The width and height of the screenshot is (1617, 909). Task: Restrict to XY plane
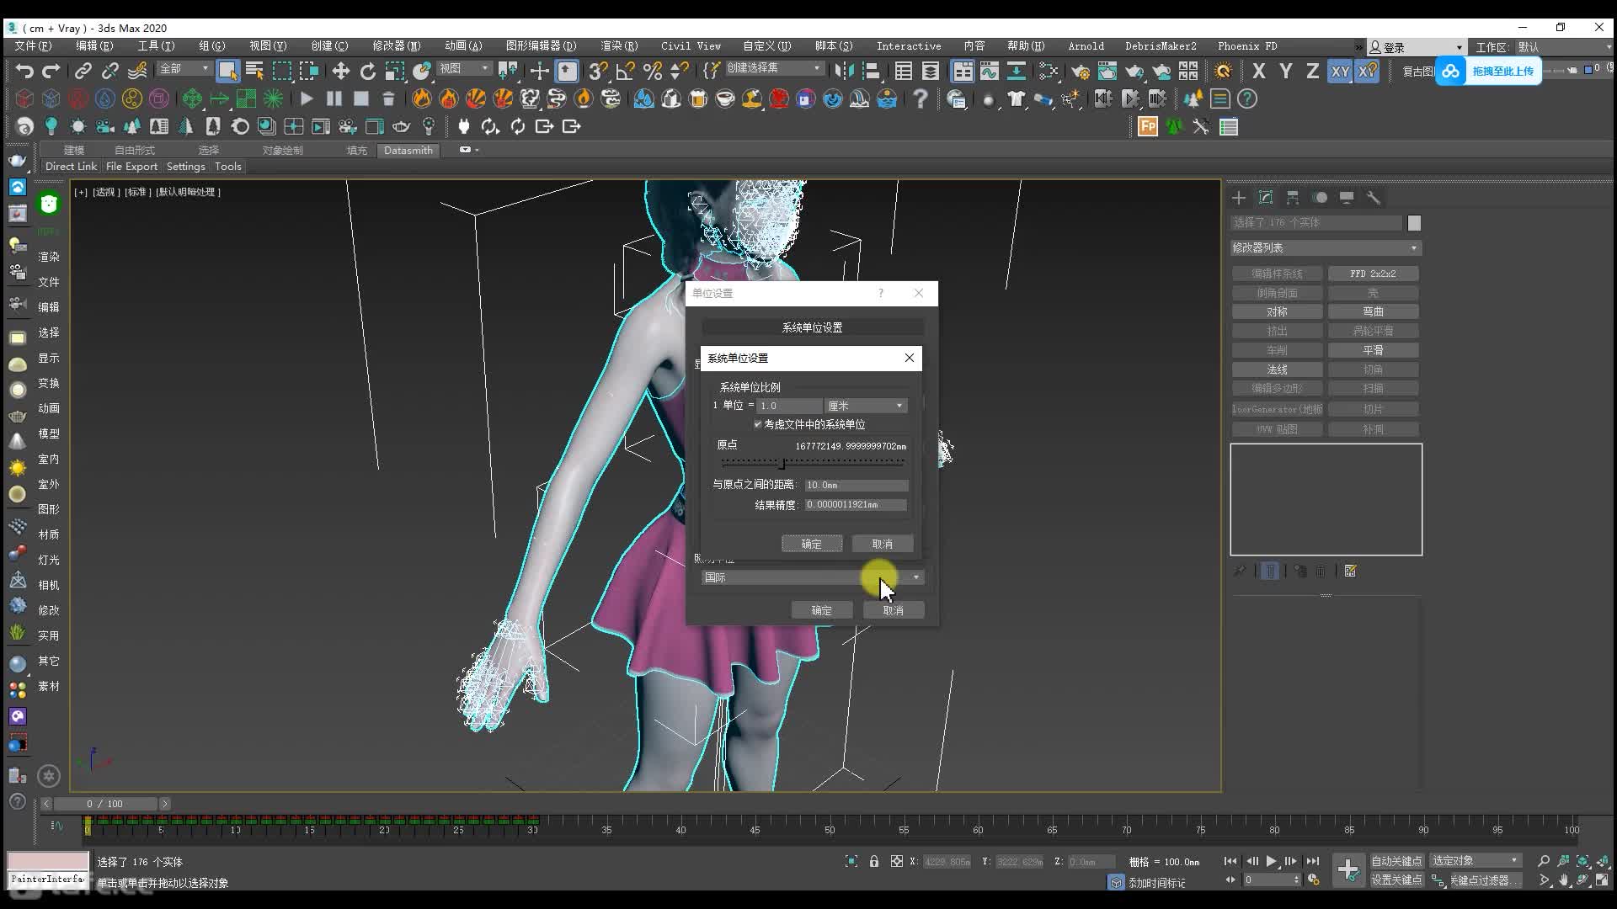pos(1340,71)
